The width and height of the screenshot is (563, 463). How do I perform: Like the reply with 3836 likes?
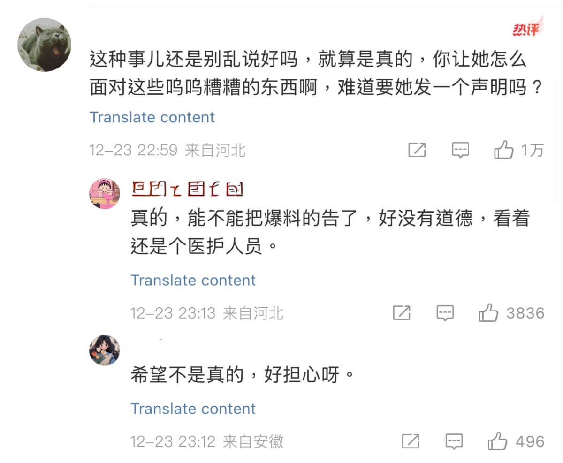point(488,313)
